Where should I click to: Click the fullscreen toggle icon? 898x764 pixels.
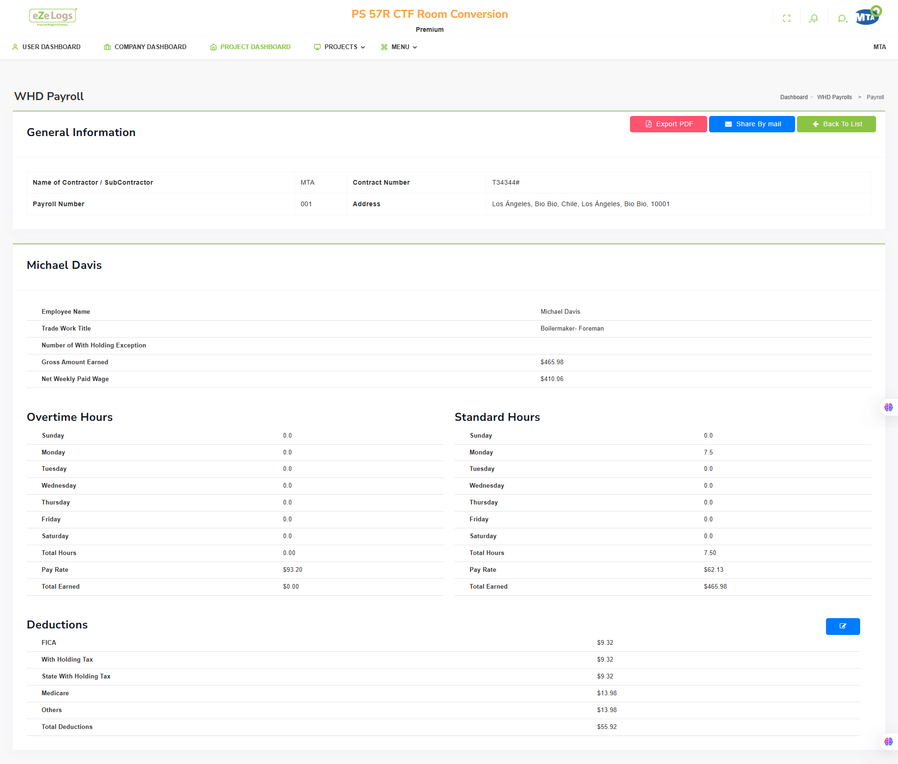coord(787,18)
